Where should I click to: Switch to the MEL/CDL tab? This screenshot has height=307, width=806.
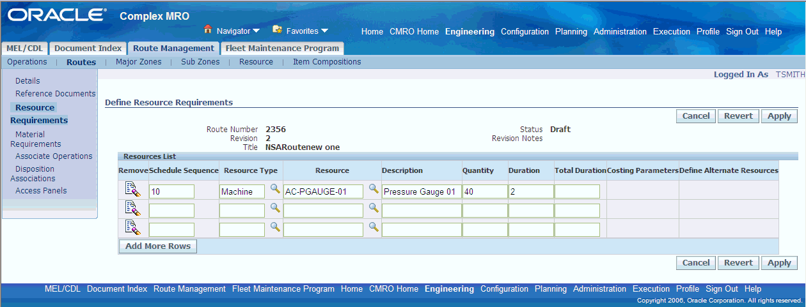(x=24, y=49)
